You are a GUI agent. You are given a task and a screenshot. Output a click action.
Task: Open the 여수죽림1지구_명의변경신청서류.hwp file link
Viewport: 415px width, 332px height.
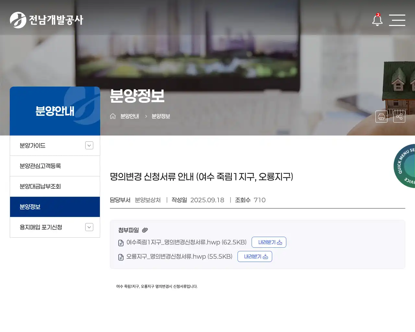[x=186, y=242]
